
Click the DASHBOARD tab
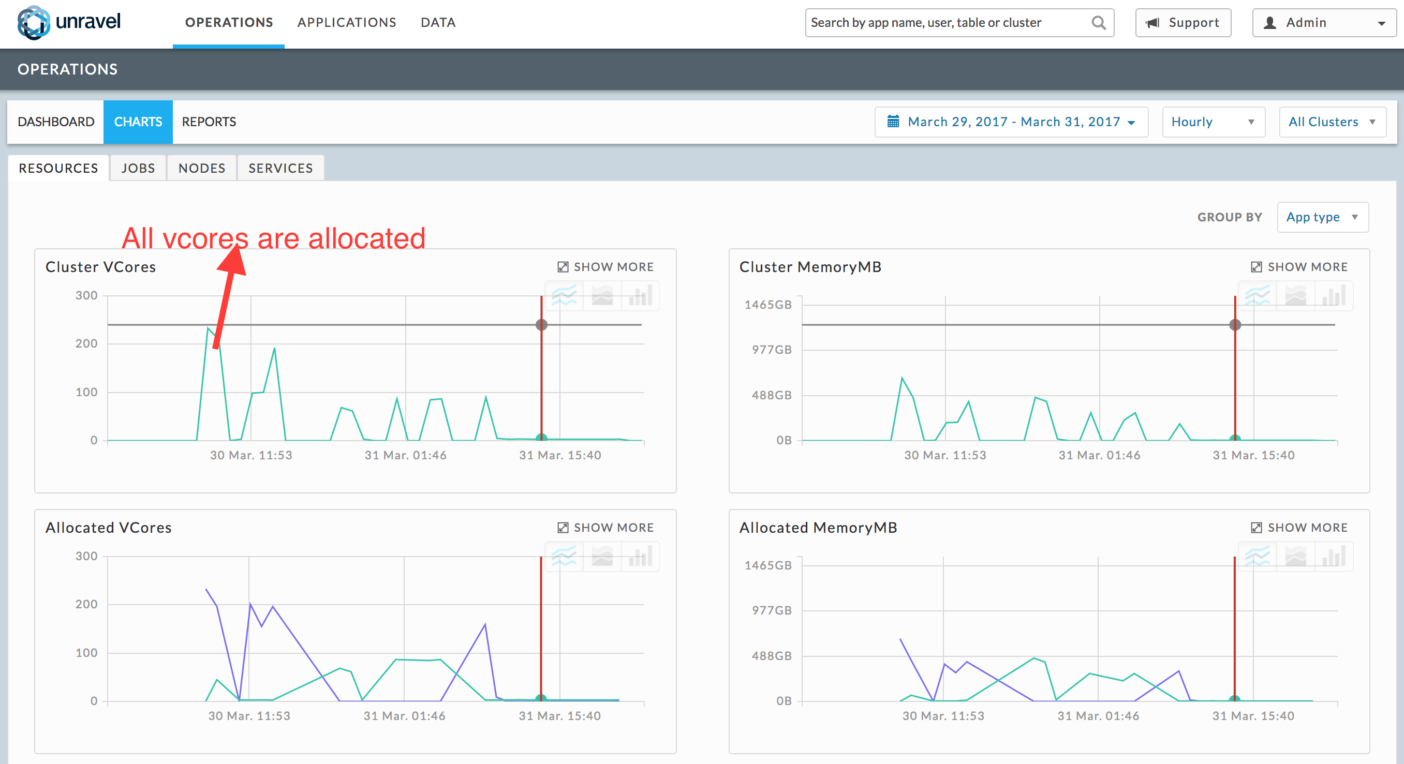click(54, 122)
